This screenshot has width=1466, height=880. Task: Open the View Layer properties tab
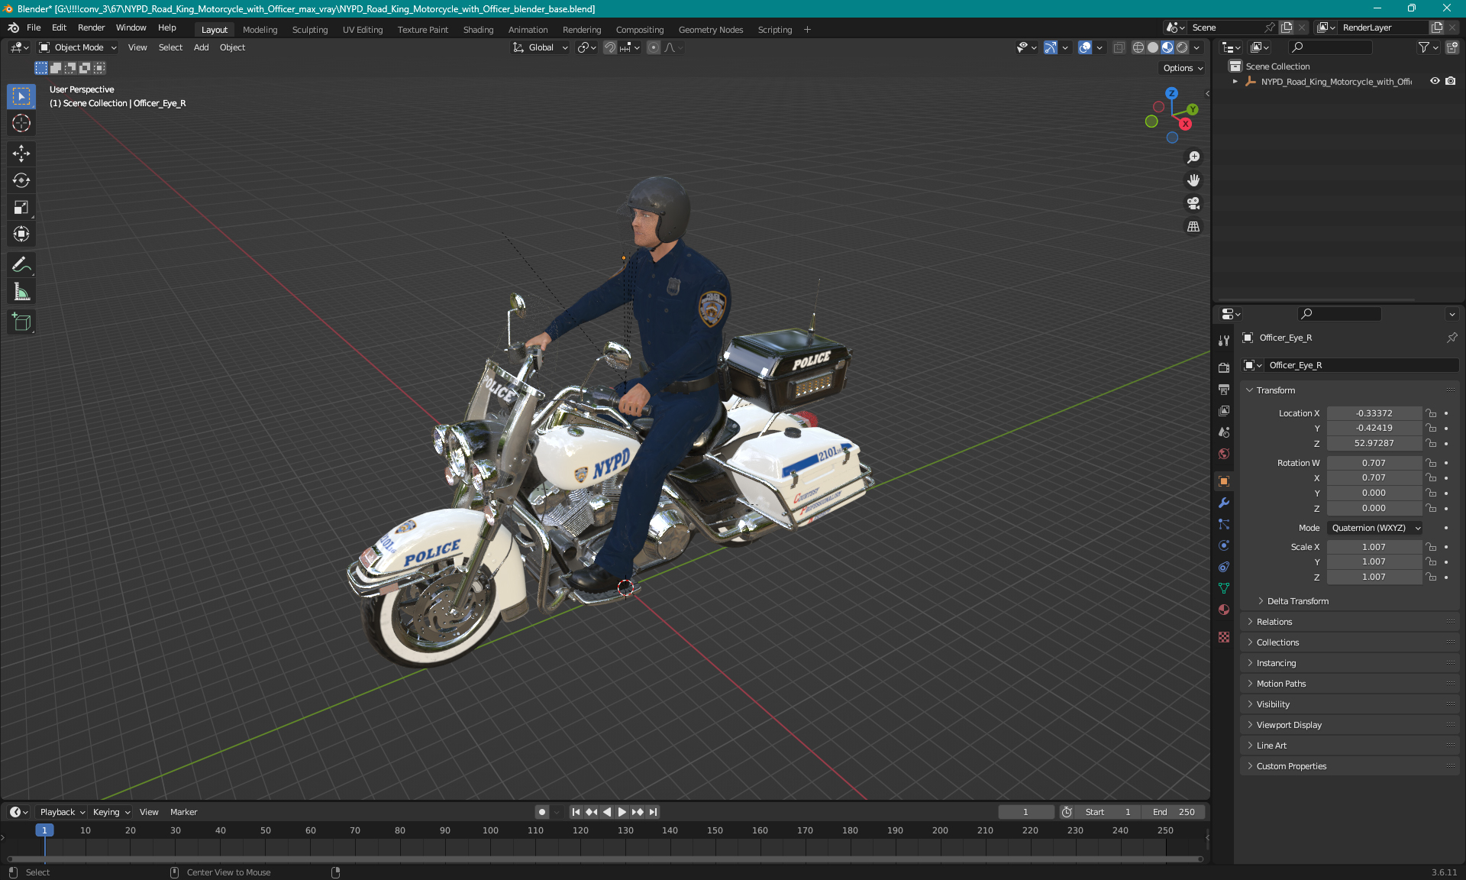tap(1224, 410)
